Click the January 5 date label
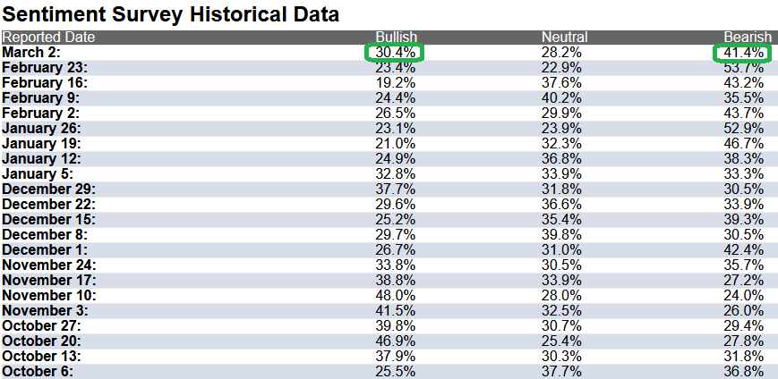 pyautogui.click(x=38, y=174)
